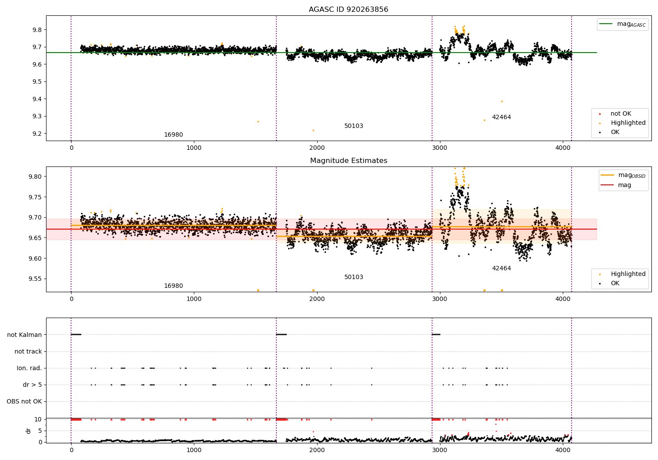
Task: Click y-axis tick 9.80 on Magnitude Estimates plot
Action: click(x=35, y=177)
